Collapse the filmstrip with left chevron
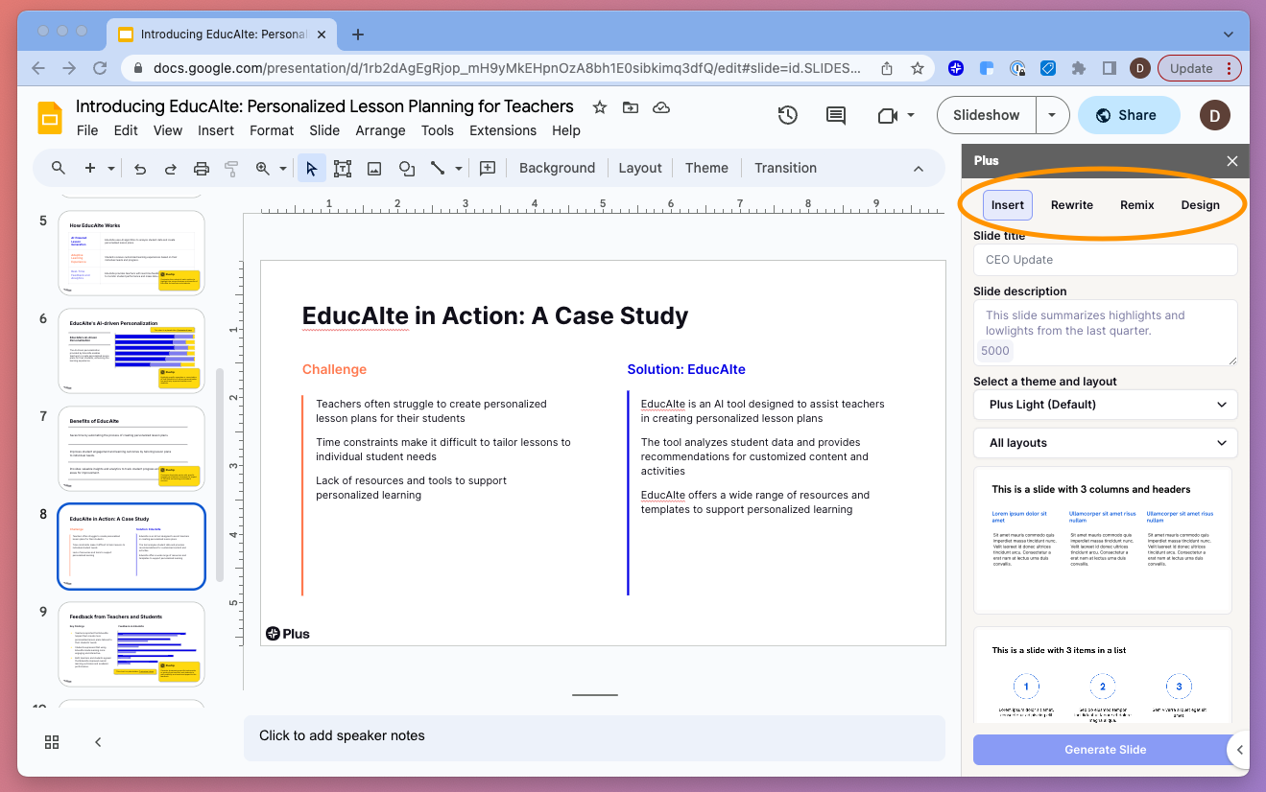The height and width of the screenshot is (792, 1266). pos(98,742)
